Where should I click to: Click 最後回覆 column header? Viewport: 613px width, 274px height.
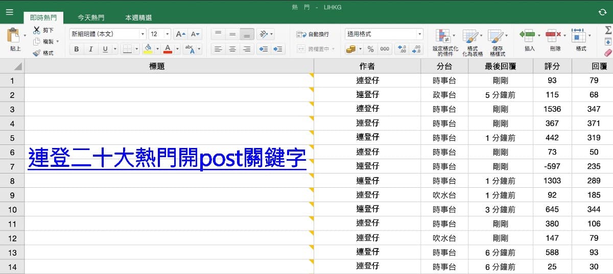coord(501,66)
